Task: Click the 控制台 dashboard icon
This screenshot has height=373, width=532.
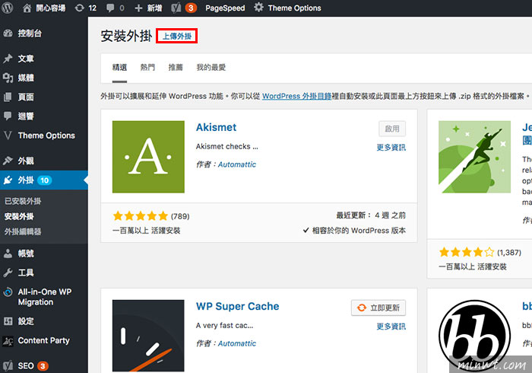Action: [8, 33]
